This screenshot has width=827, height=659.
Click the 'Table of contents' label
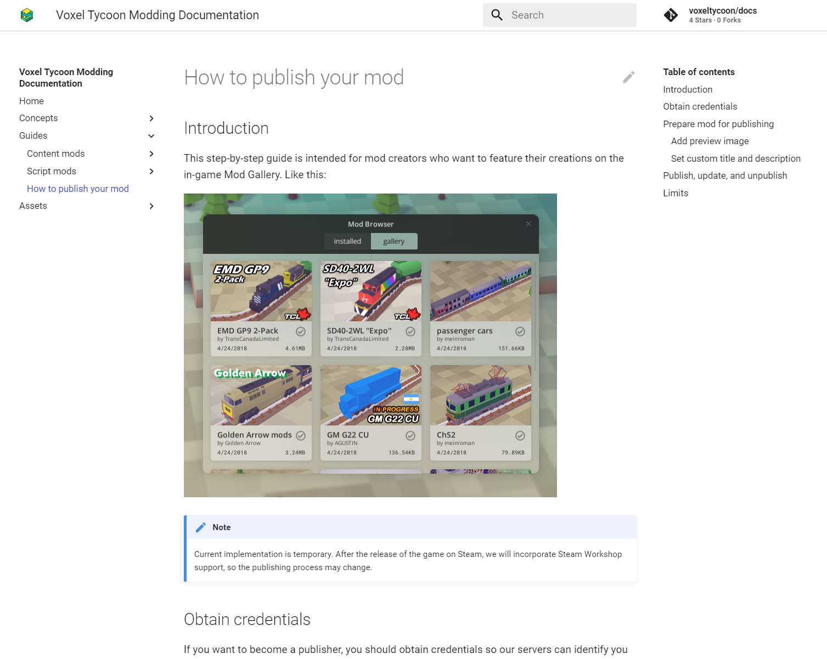[699, 72]
